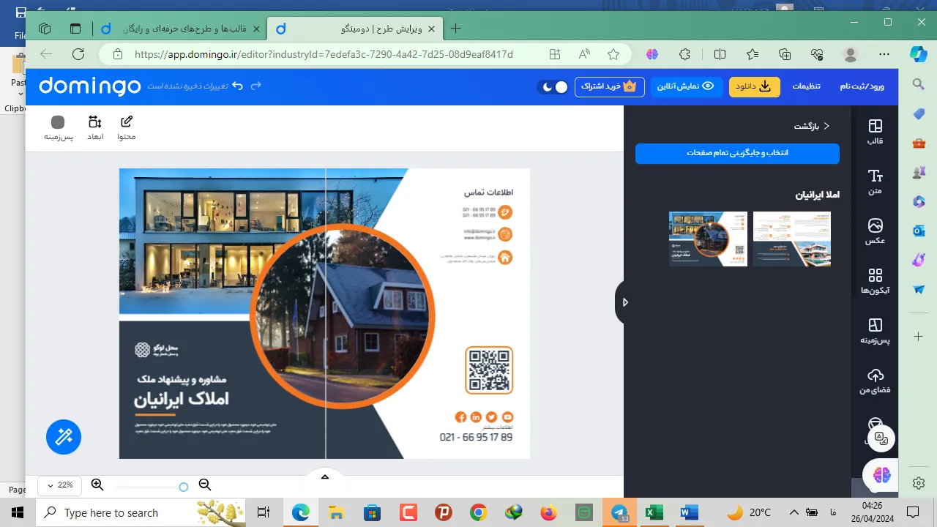This screenshot has width=937, height=527.
Task: Open Outlook in the Edge sidebar
Action: coord(919,231)
